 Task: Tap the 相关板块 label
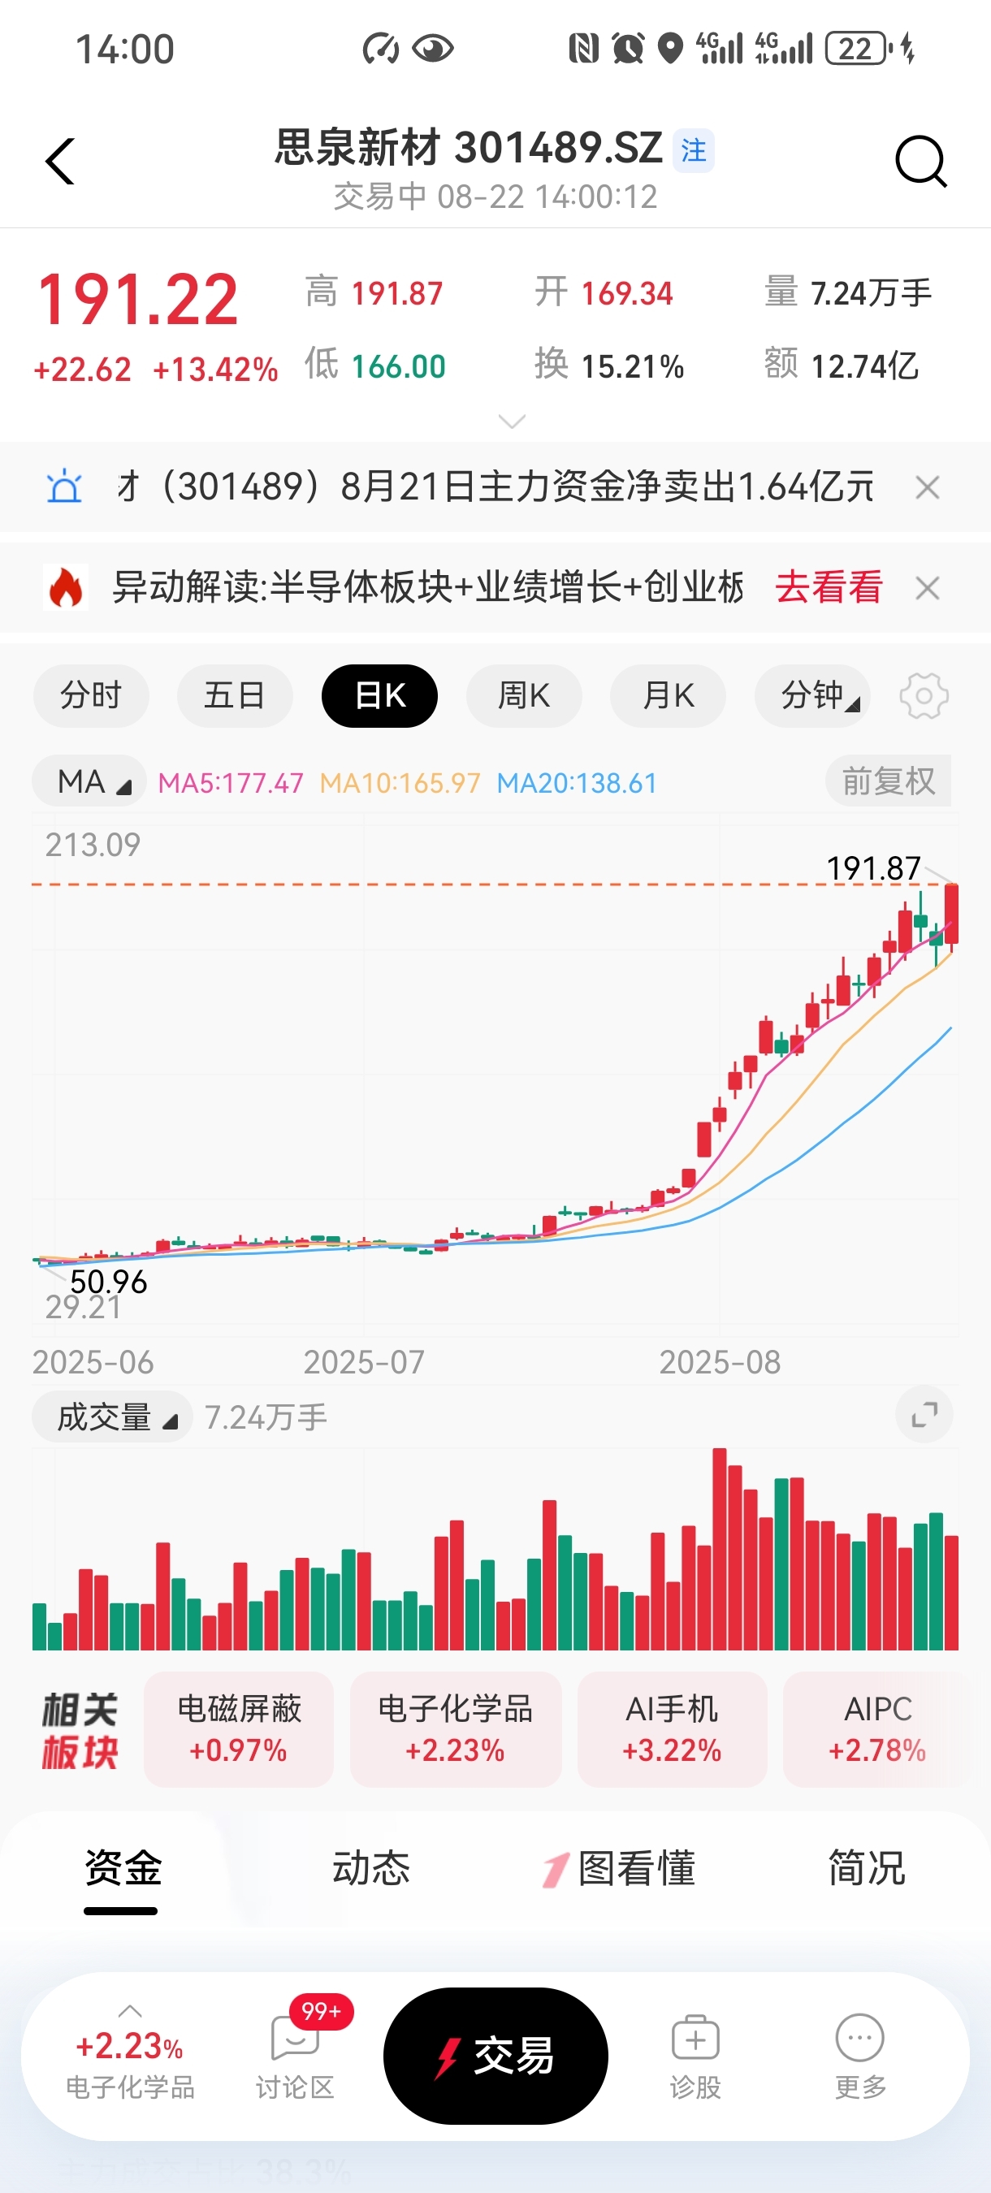[80, 1730]
